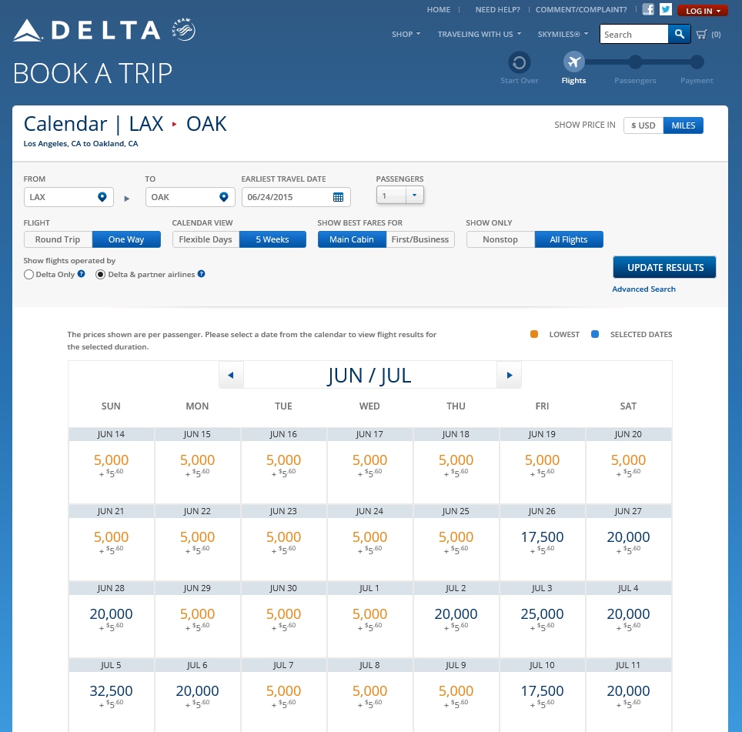The width and height of the screenshot is (742, 732).
Task: Open the Shop menu
Action: point(406,34)
